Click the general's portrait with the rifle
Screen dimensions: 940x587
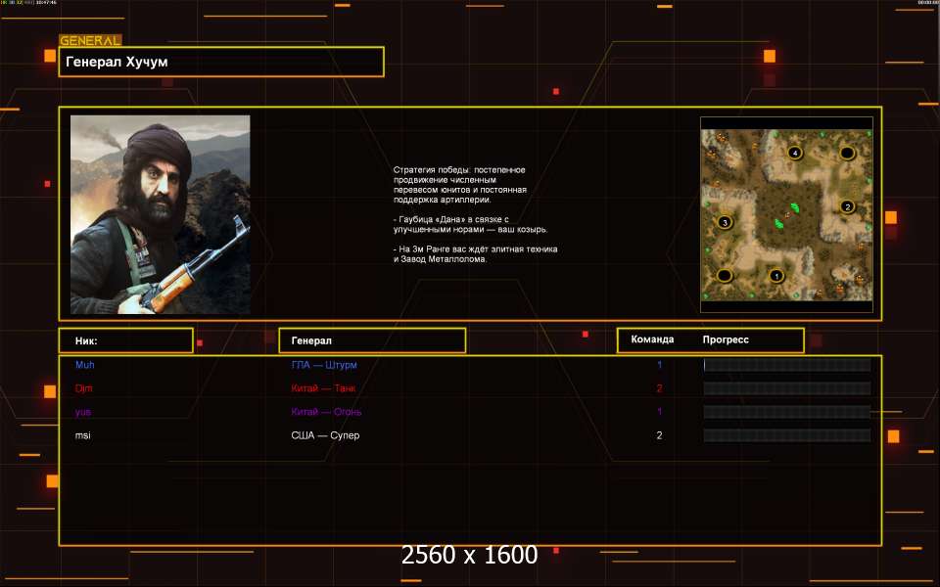coord(160,214)
